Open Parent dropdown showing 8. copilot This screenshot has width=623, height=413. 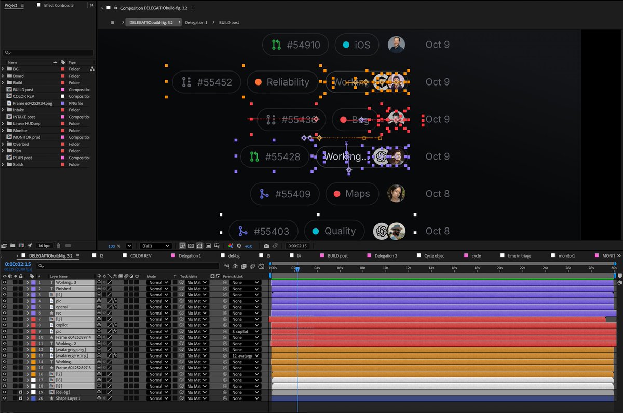click(x=245, y=331)
